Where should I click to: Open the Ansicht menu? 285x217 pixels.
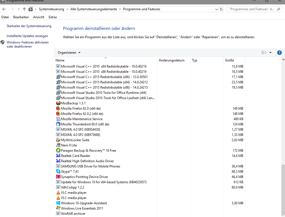click(x=39, y=17)
